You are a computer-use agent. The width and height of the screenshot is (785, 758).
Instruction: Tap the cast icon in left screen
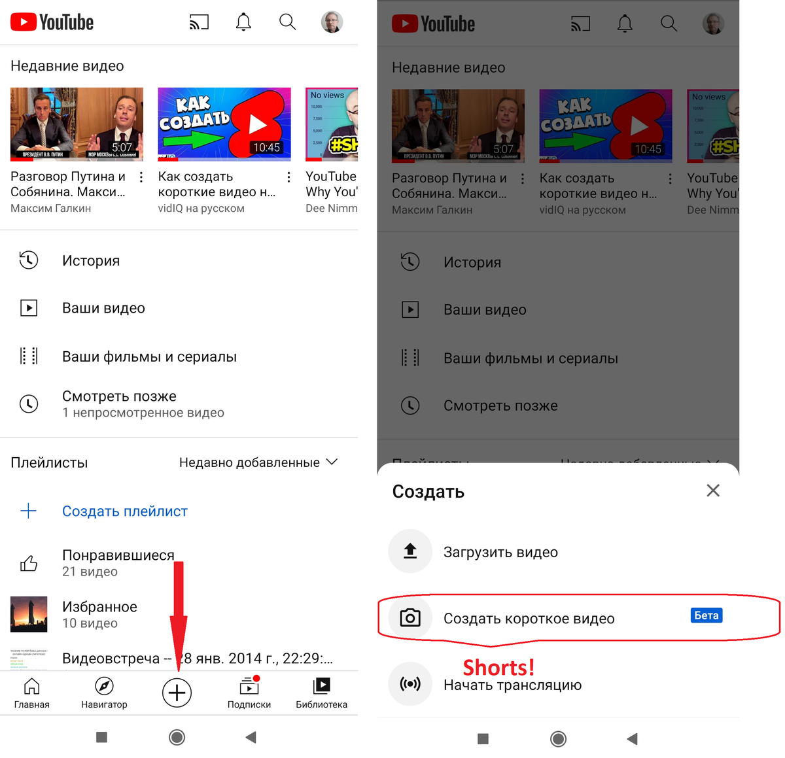tap(199, 22)
